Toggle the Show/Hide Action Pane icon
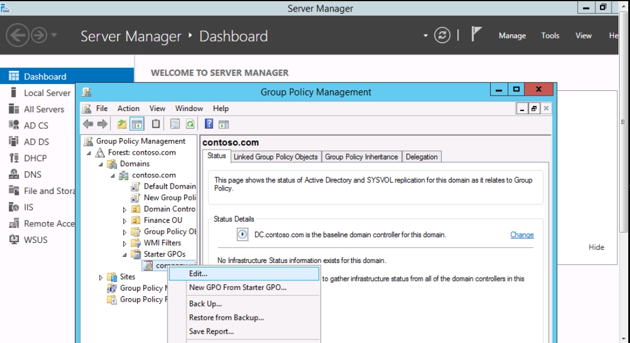Screen dimensions: 630x343 [x=224, y=124]
